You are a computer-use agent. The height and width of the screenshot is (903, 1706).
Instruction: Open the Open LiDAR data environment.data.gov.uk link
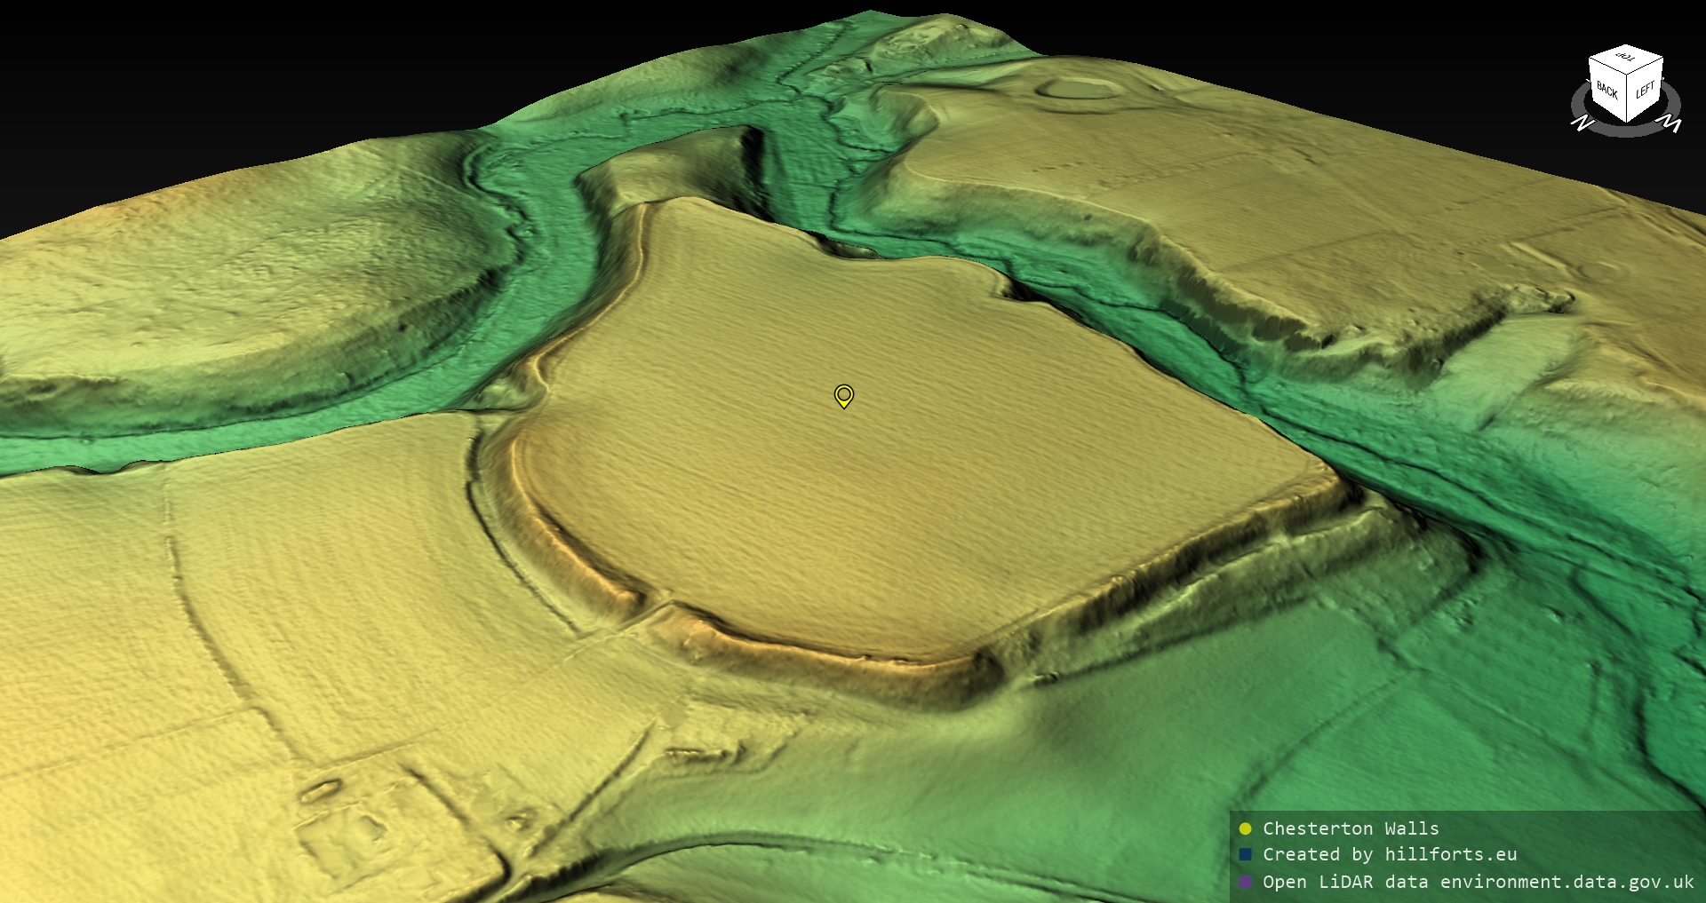(x=1479, y=882)
